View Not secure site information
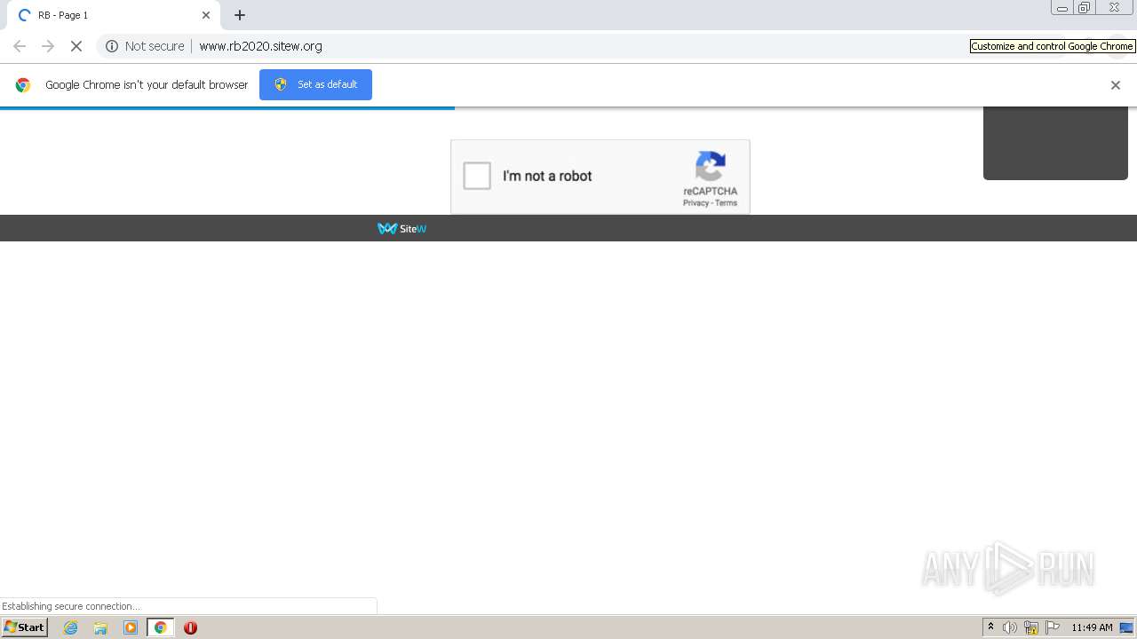The height and width of the screenshot is (639, 1137). click(x=145, y=46)
